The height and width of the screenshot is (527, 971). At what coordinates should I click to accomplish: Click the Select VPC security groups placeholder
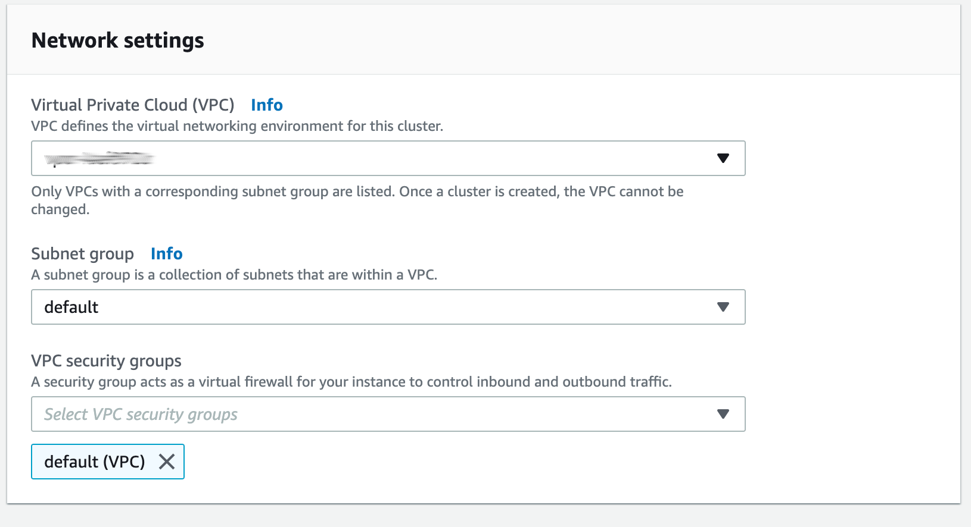tap(141, 414)
